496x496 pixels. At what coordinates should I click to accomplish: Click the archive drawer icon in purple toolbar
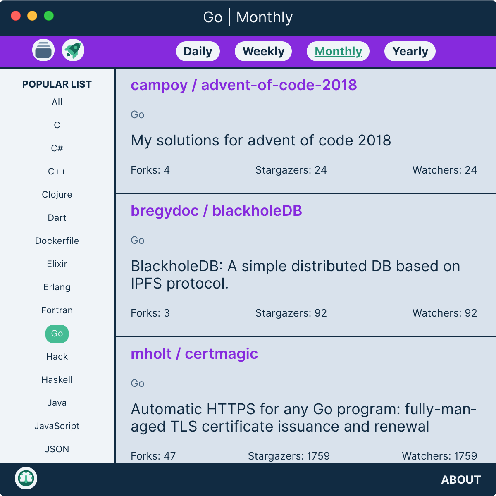pyautogui.click(x=43, y=50)
